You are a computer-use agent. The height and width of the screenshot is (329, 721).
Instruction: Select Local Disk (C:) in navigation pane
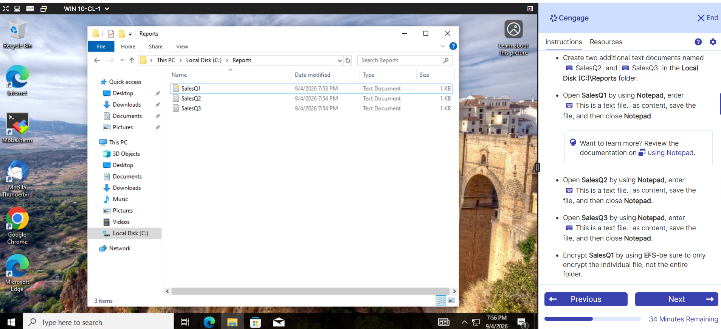[126, 233]
